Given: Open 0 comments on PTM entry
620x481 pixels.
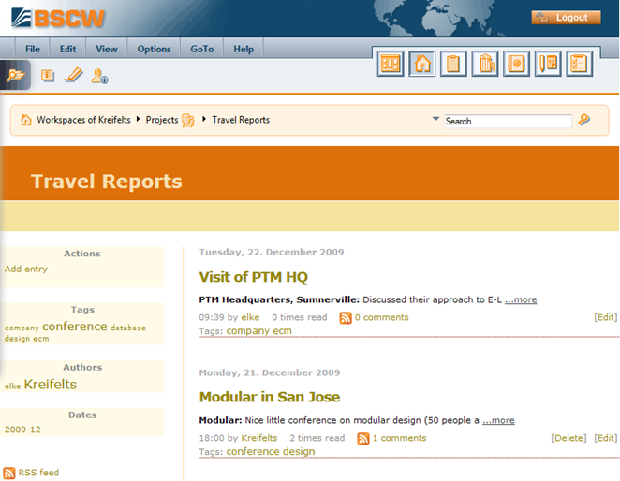Looking at the screenshot, I should pos(381,317).
